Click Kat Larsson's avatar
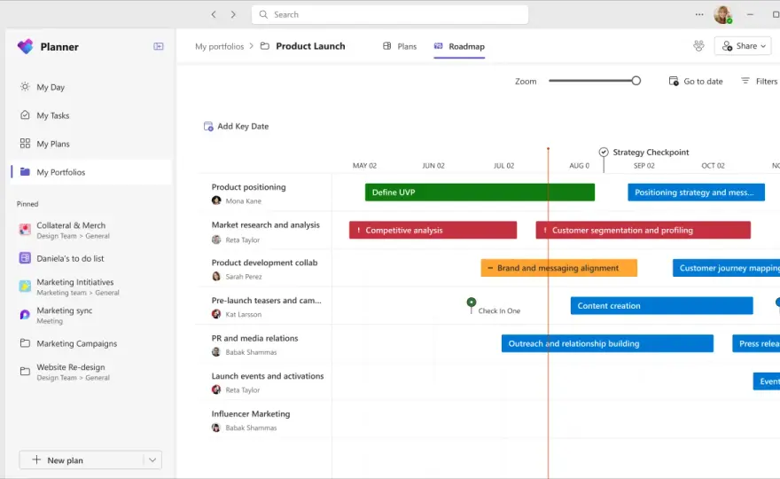This screenshot has height=479, width=780. click(216, 314)
